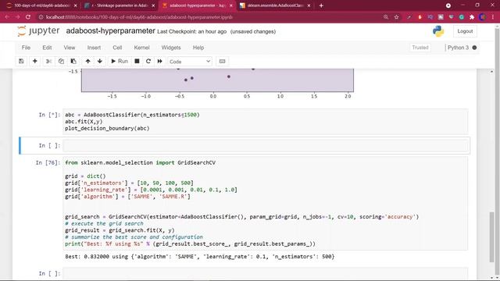The width and height of the screenshot is (500, 281).
Task: Click the Logout button
Action: coord(465,31)
